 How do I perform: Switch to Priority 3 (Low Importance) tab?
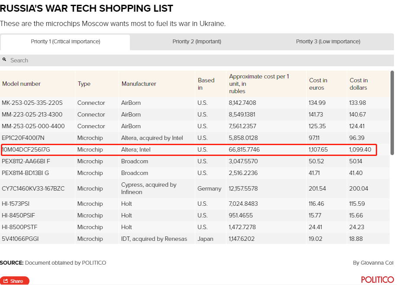[x=328, y=42]
